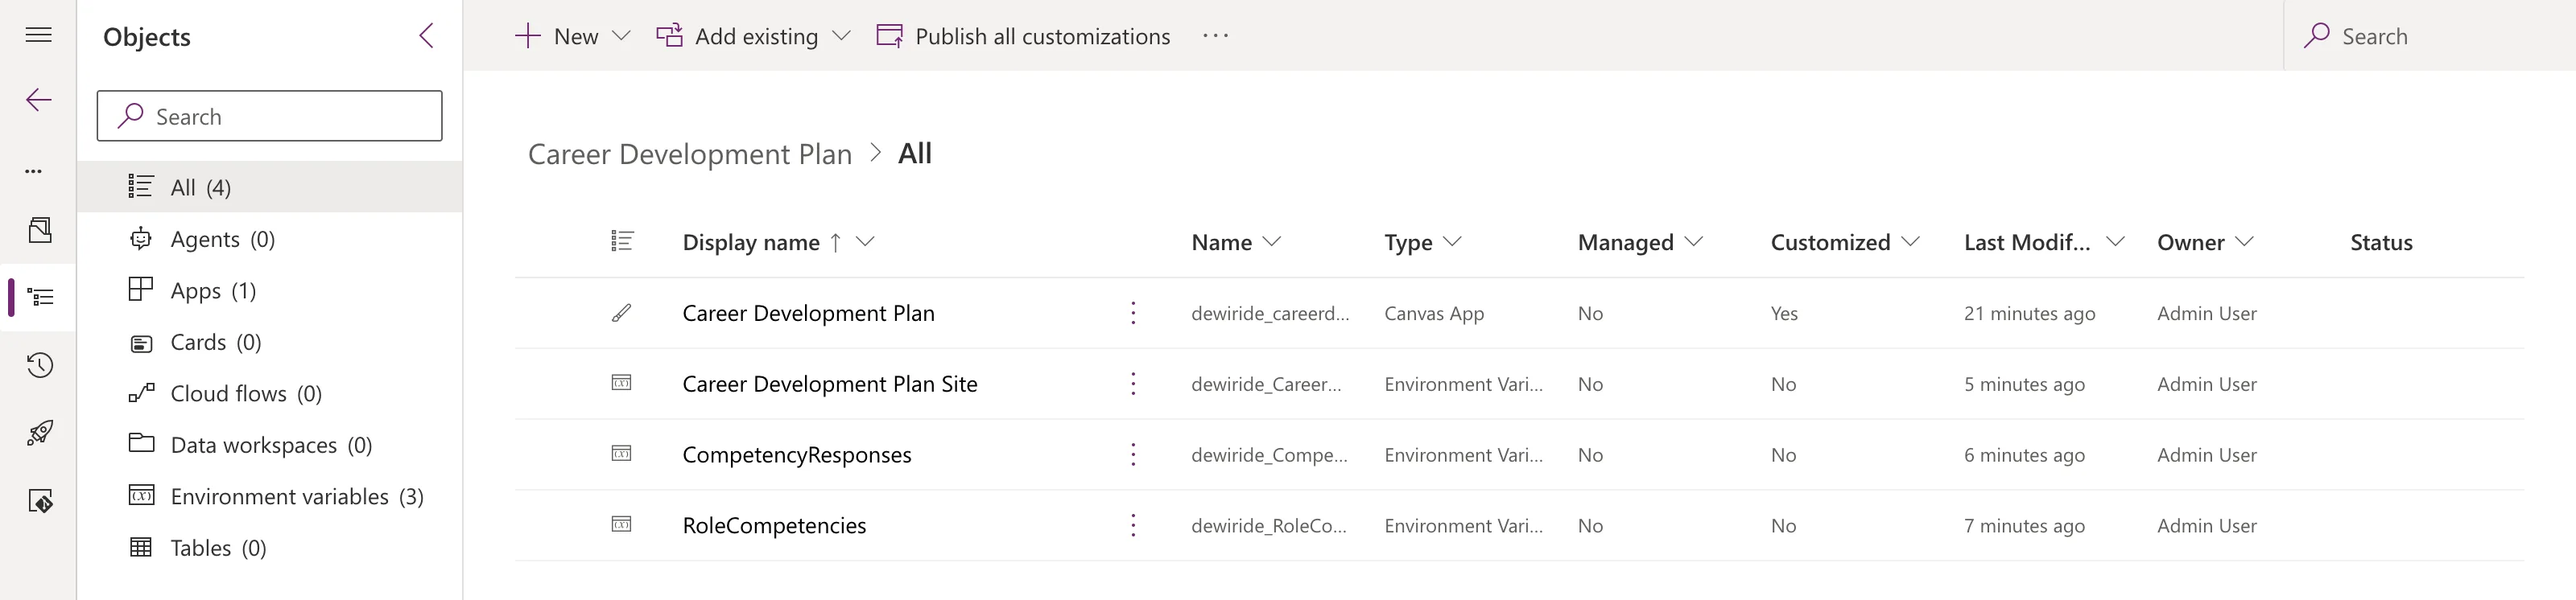Open the left rail ellipsis menu
The width and height of the screenshot is (2576, 600).
[x=34, y=171]
